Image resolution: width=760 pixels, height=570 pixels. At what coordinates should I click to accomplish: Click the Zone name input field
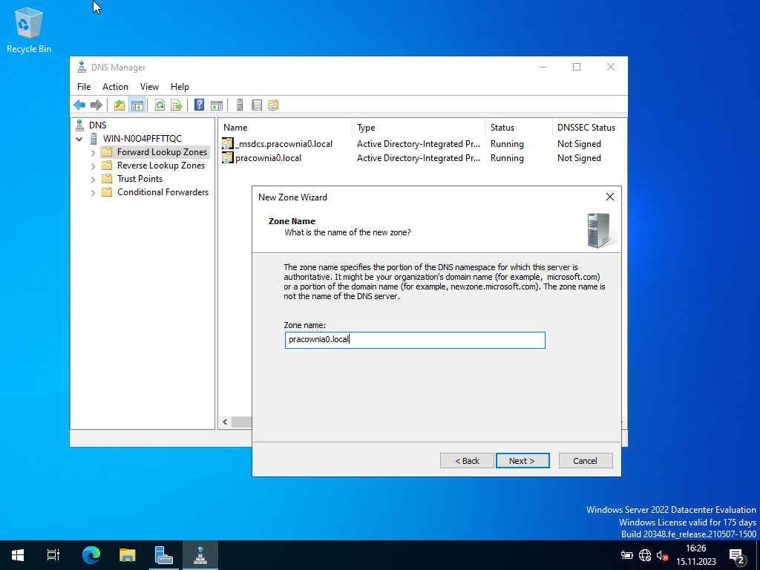[415, 340]
